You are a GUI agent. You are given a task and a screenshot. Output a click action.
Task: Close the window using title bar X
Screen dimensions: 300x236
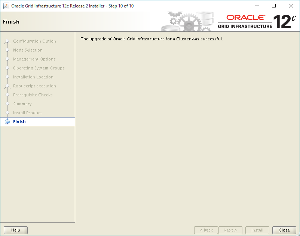291,6
